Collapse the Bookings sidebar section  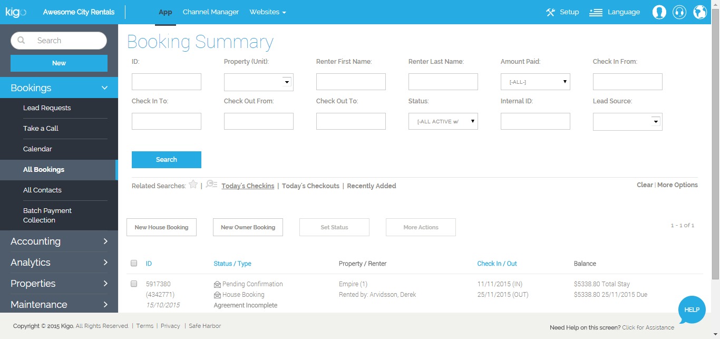(59, 88)
